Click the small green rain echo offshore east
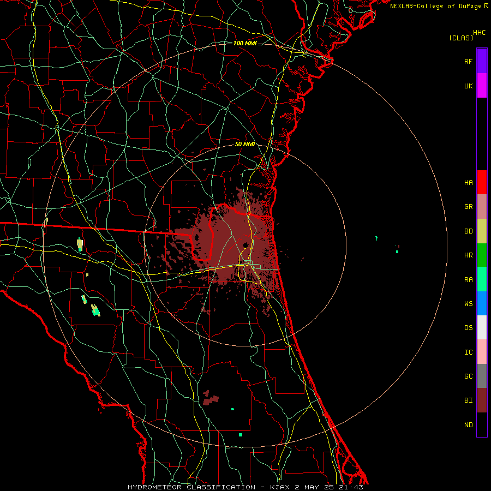Screen dimensions: 491x491 (397, 252)
